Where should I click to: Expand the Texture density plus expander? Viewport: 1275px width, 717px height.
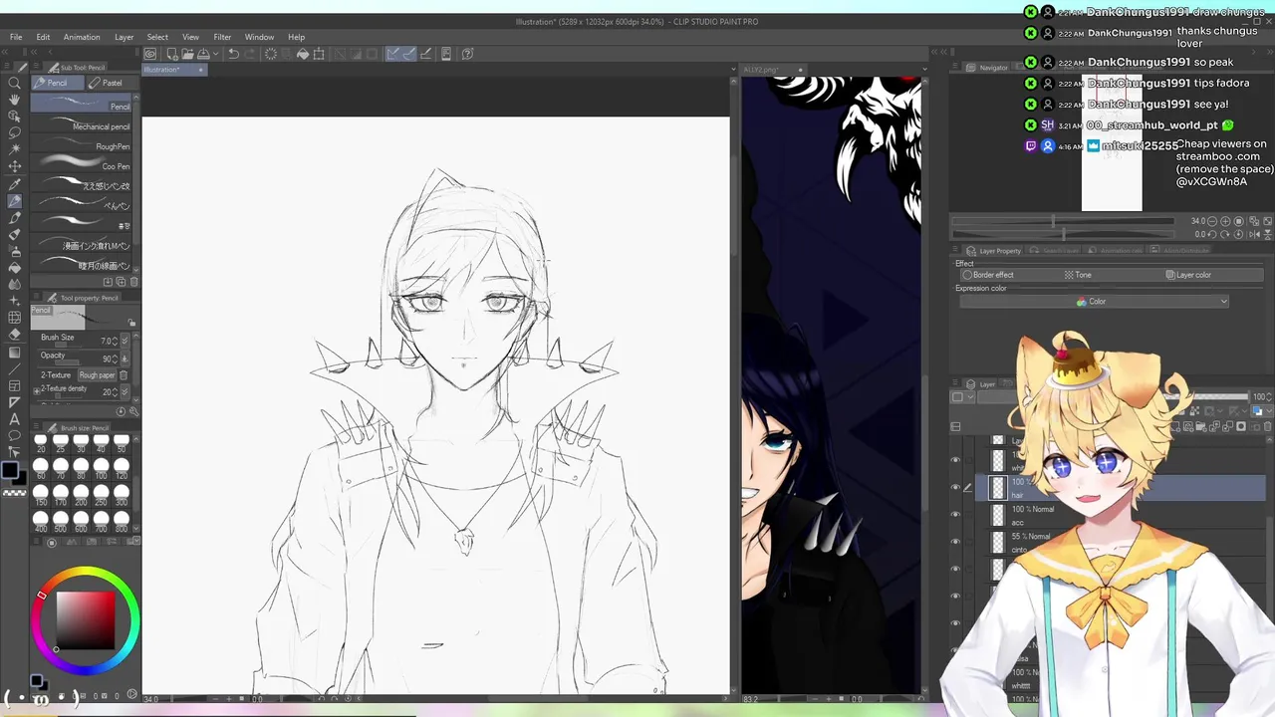pyautogui.click(x=37, y=389)
